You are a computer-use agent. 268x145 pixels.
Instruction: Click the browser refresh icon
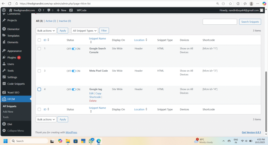[x=10, y=4]
